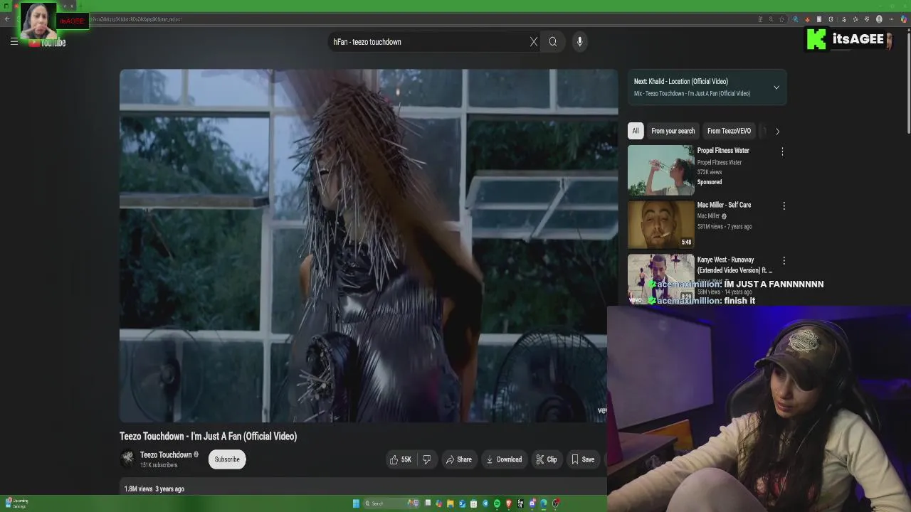The image size is (911, 512).
Task: Click the main video player to pause
Action: (x=369, y=245)
